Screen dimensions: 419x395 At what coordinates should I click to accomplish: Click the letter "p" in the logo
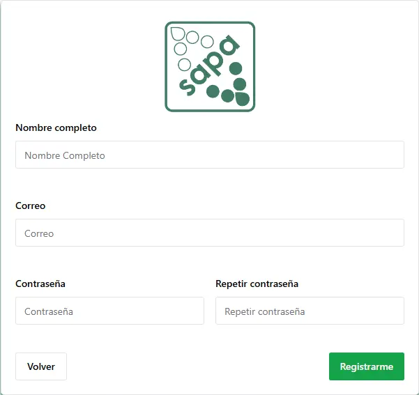[213, 63]
